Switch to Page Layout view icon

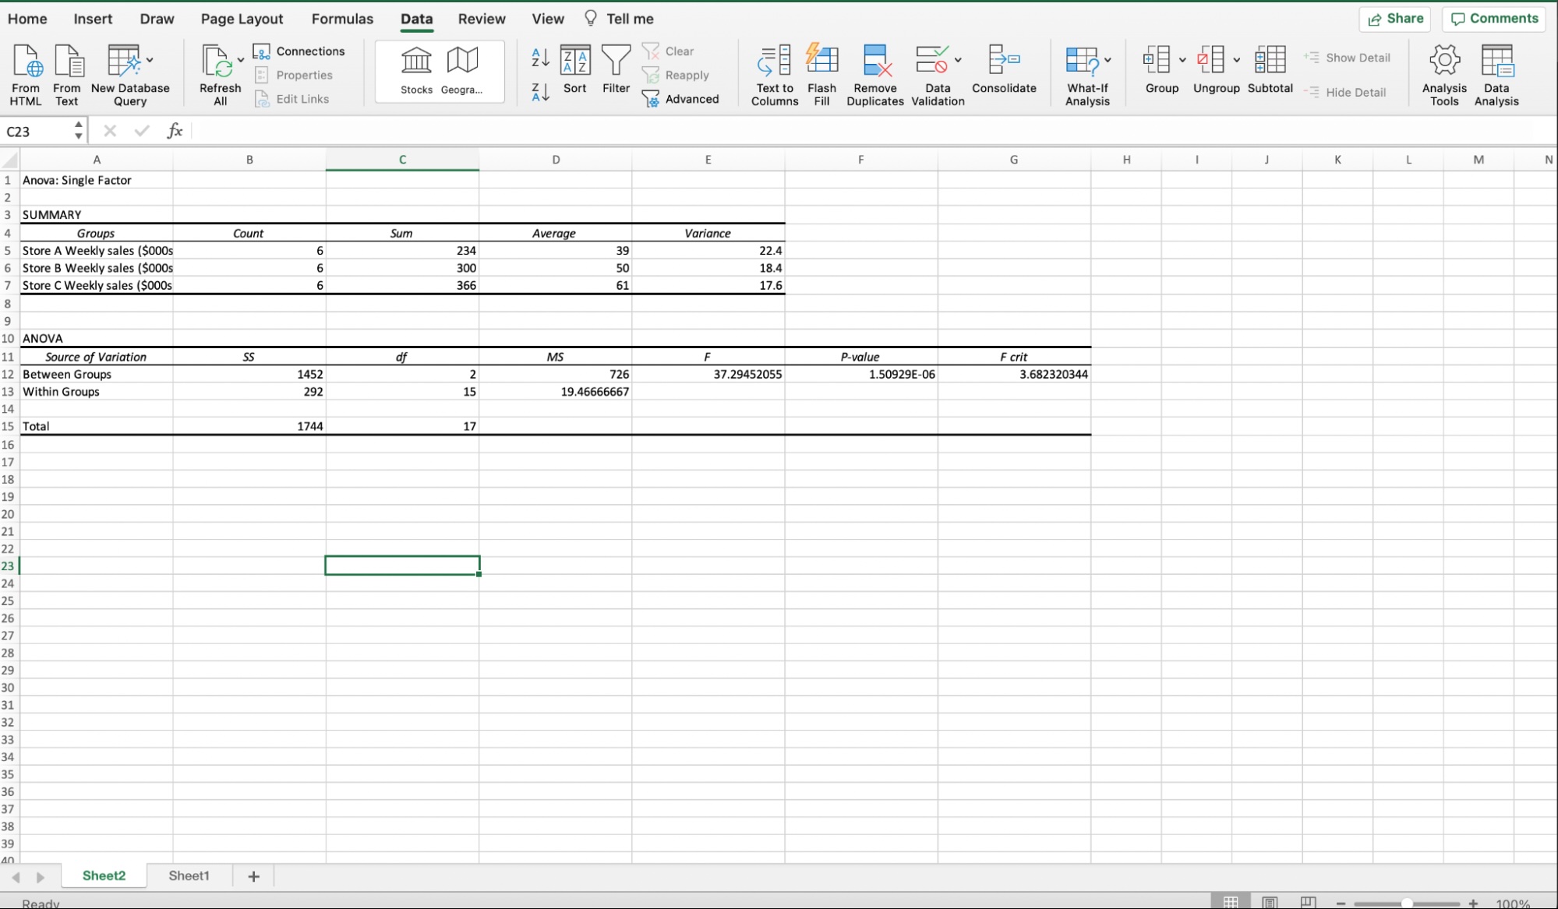point(1270,903)
